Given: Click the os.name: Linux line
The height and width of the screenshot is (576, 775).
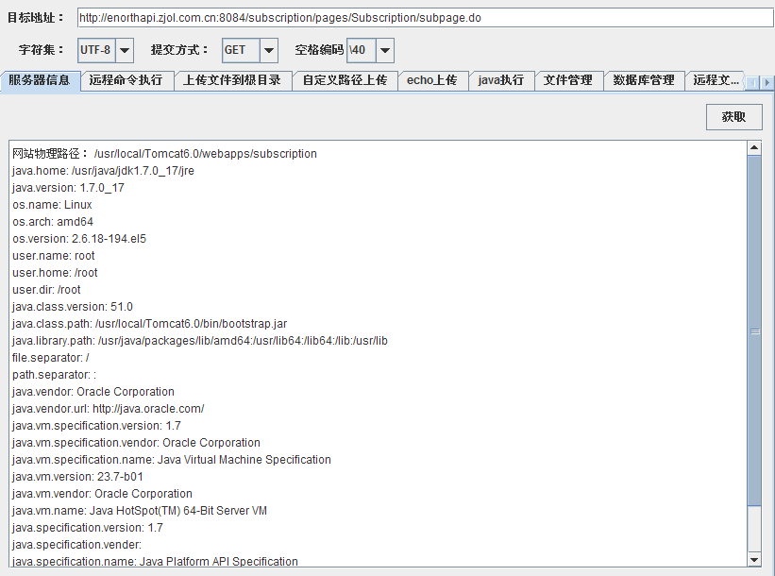Looking at the screenshot, I should click(x=53, y=205).
